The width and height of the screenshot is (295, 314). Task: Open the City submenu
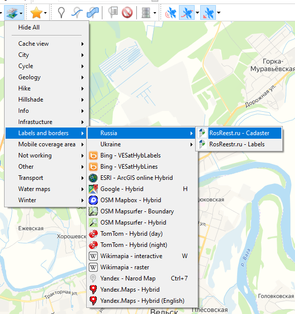tap(47, 55)
